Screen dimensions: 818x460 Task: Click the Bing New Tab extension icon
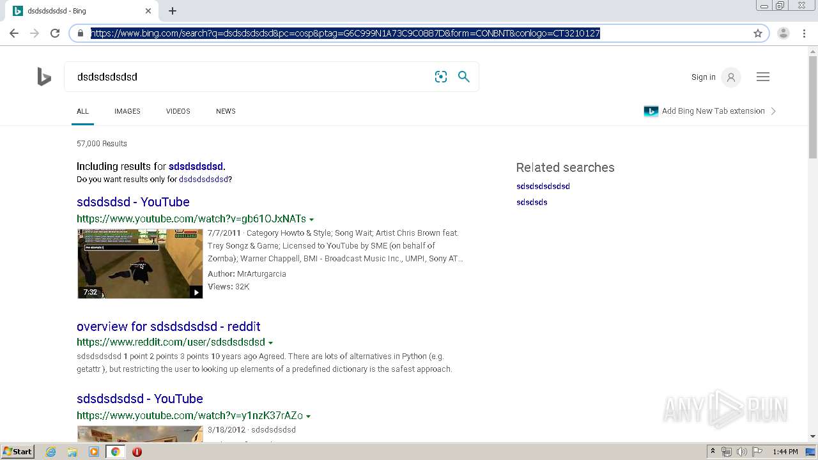651,111
